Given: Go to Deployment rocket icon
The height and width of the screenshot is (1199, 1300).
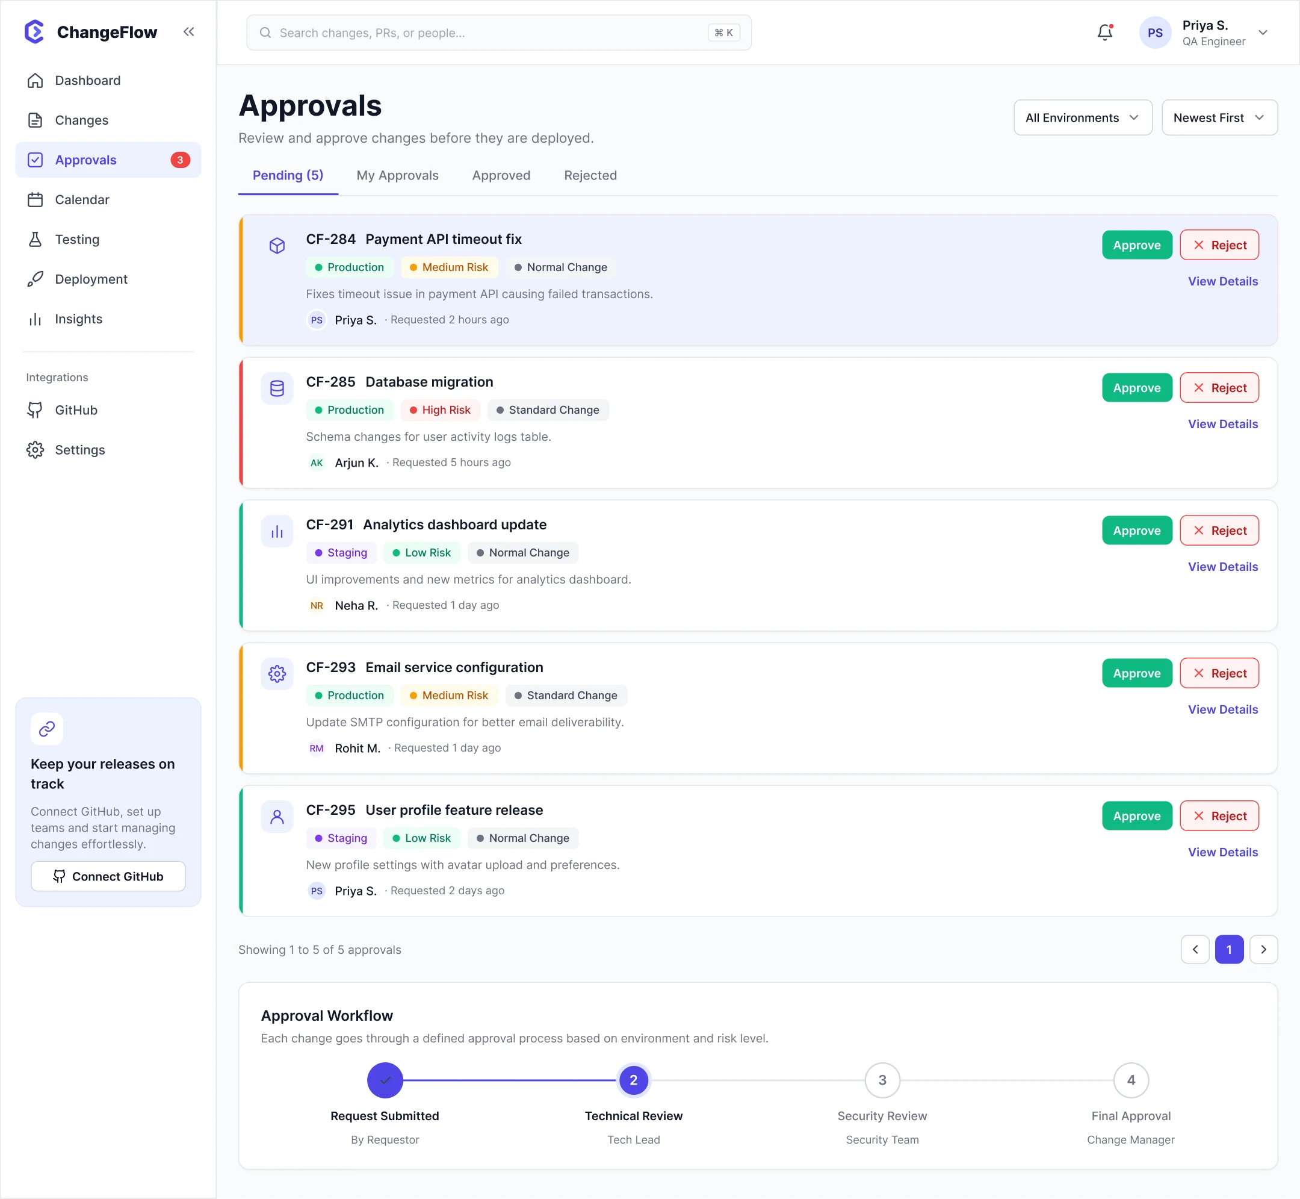Looking at the screenshot, I should point(35,279).
